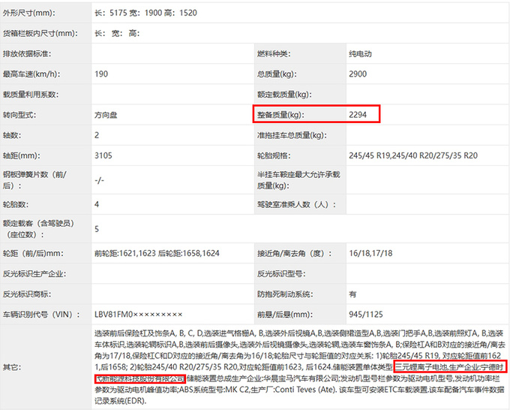
Task: Click the 反光标识生产企业 label
Action: pos(34,274)
